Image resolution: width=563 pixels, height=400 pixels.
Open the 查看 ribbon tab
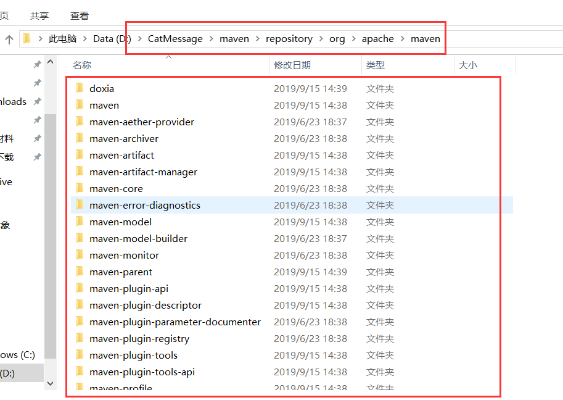[x=80, y=16]
